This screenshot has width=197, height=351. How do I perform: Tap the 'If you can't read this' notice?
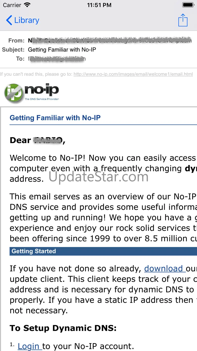point(37,74)
